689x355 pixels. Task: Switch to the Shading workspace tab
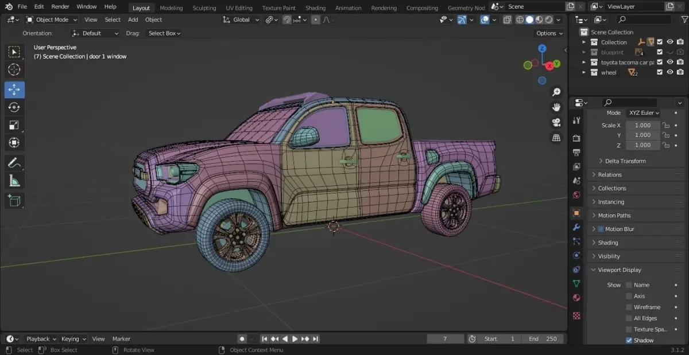[x=315, y=8]
